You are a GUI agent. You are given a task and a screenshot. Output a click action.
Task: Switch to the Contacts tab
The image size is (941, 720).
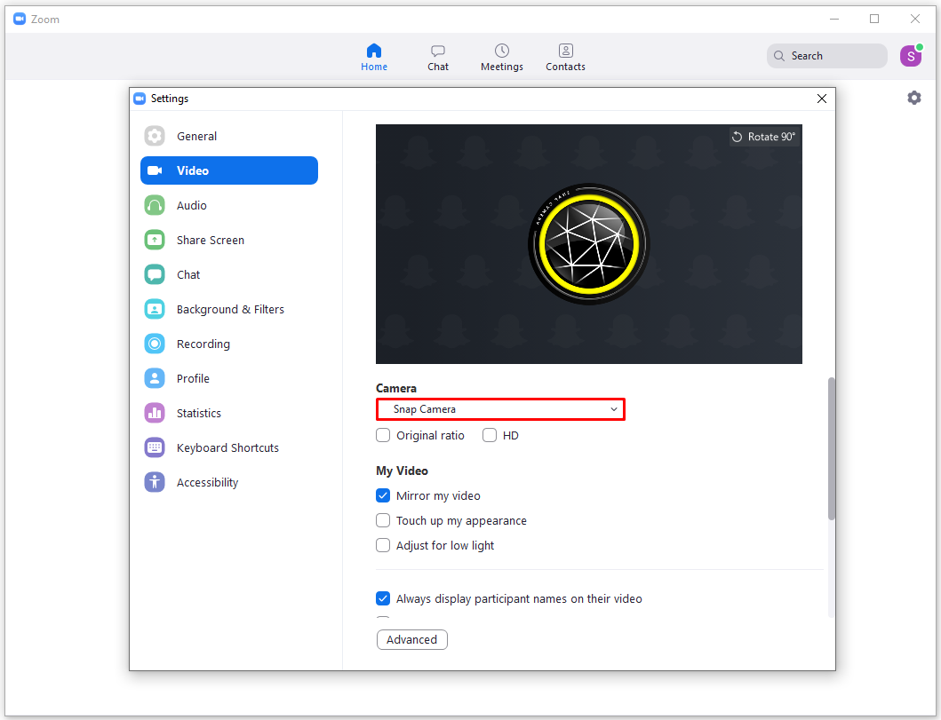click(565, 58)
